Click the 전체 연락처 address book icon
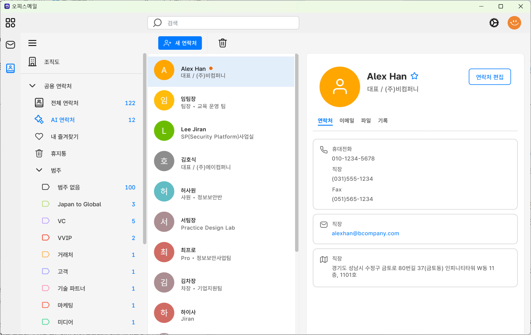 39,103
